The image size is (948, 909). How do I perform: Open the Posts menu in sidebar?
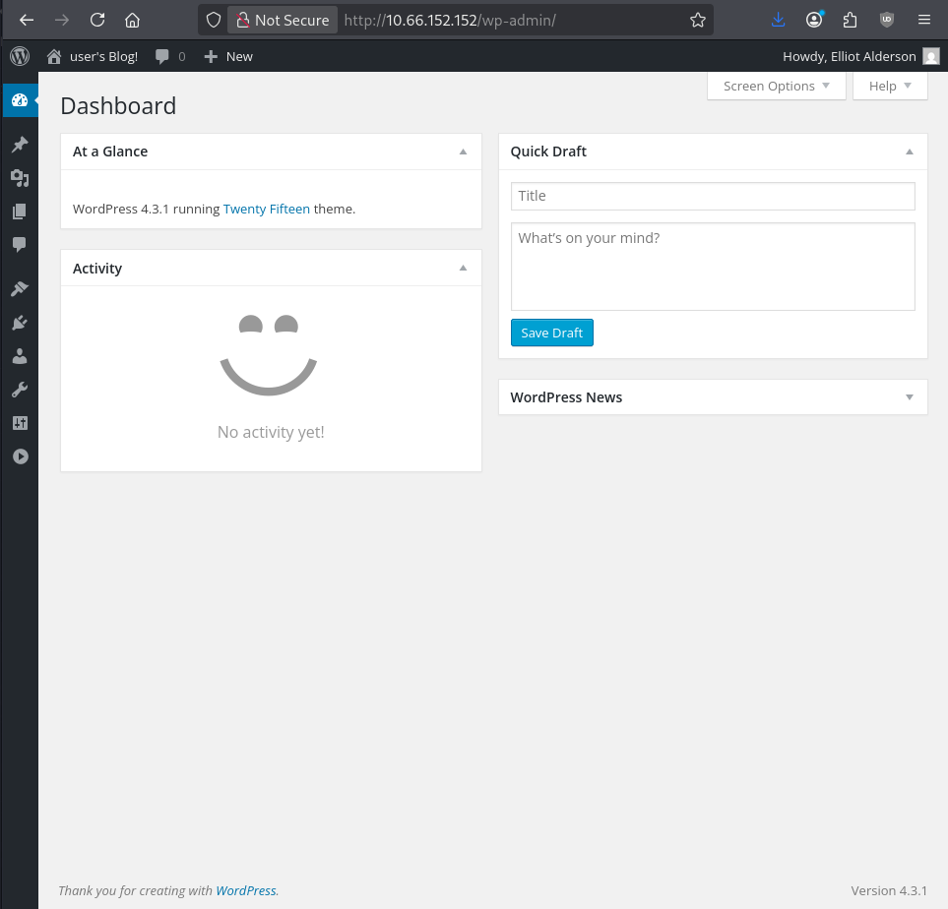[19, 145]
